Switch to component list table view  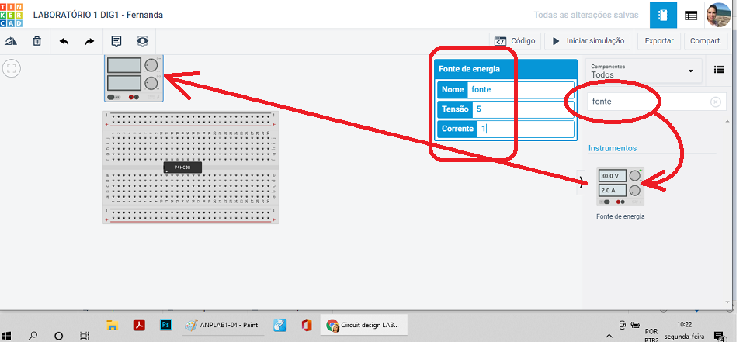690,15
